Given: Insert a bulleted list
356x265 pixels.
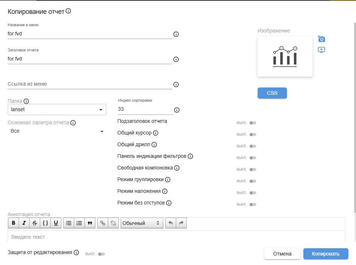Looking at the screenshot, I should coord(68,223).
